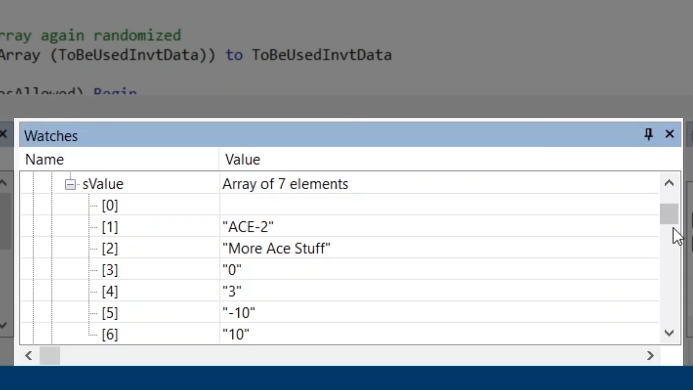
Task: Select array element [3] row
Action: pos(110,270)
